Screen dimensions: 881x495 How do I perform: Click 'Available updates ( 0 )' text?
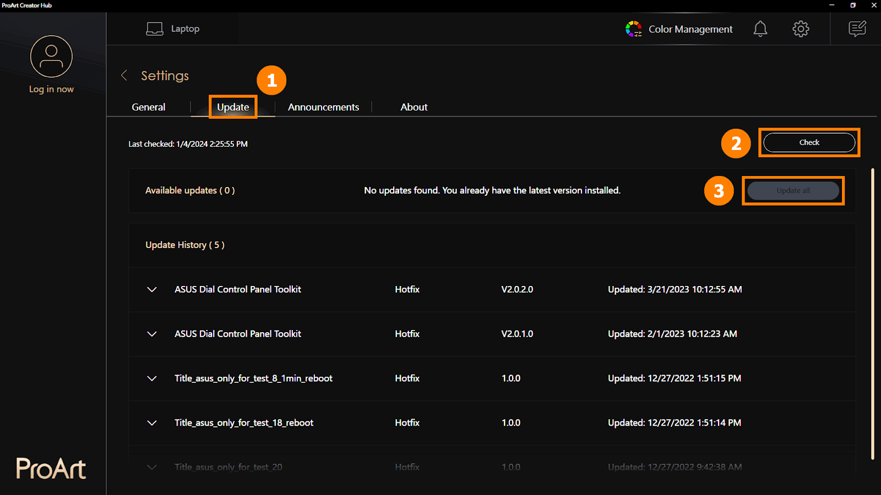(x=190, y=190)
